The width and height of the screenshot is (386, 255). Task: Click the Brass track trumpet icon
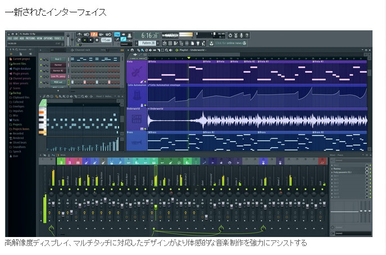coord(137,143)
